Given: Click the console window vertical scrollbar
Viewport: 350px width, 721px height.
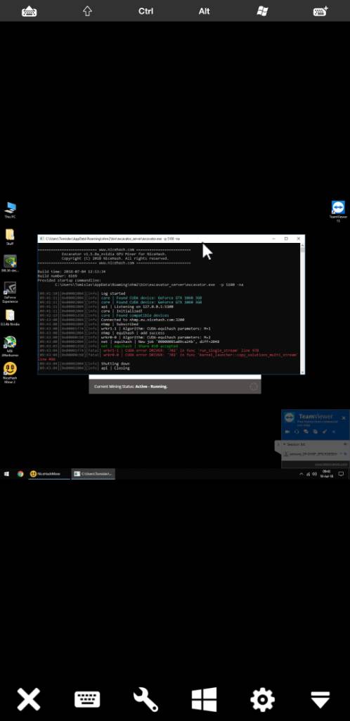Looking at the screenshot, I should [302, 308].
